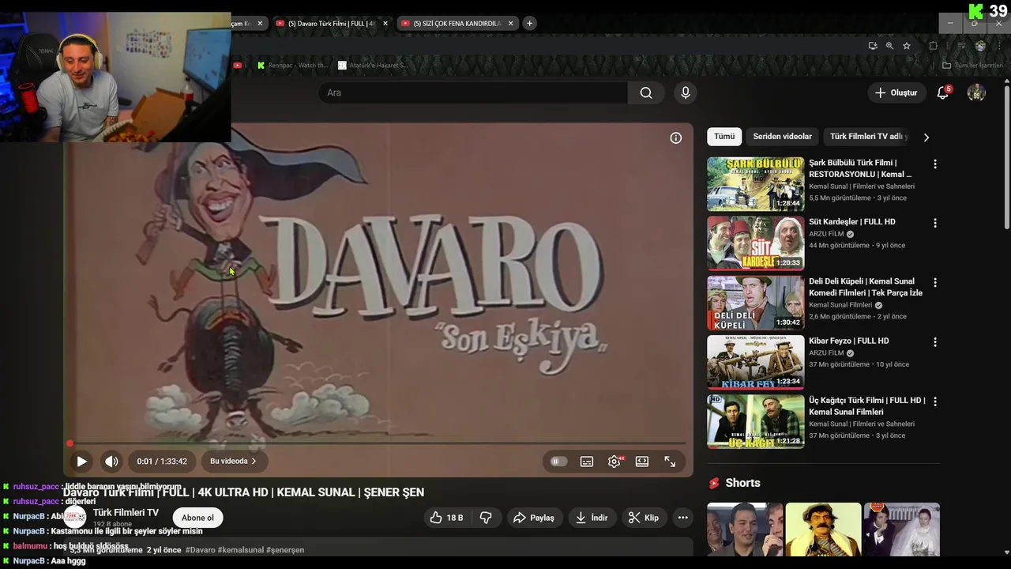Turn on subtitles in video player
Viewport: 1011px width, 569px height.
587,462
